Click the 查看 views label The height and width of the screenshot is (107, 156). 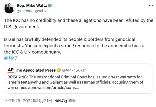pyautogui.click(x=72, y=100)
